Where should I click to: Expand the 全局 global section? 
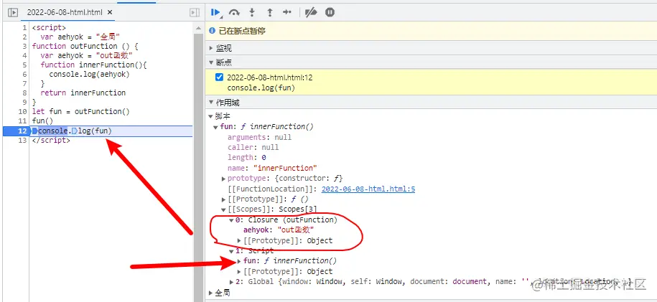coord(212,293)
